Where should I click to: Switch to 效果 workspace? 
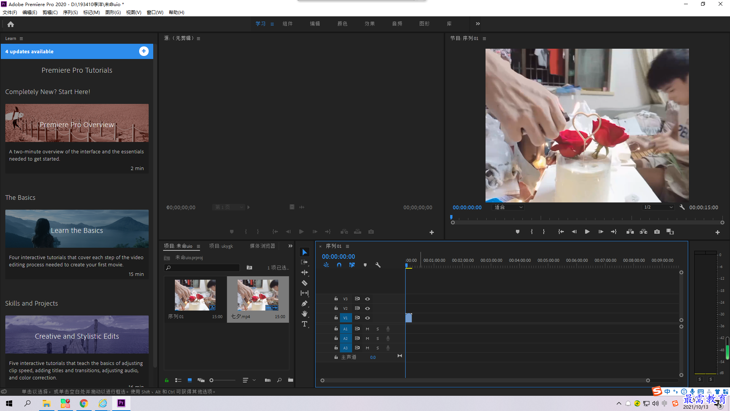pyautogui.click(x=370, y=24)
